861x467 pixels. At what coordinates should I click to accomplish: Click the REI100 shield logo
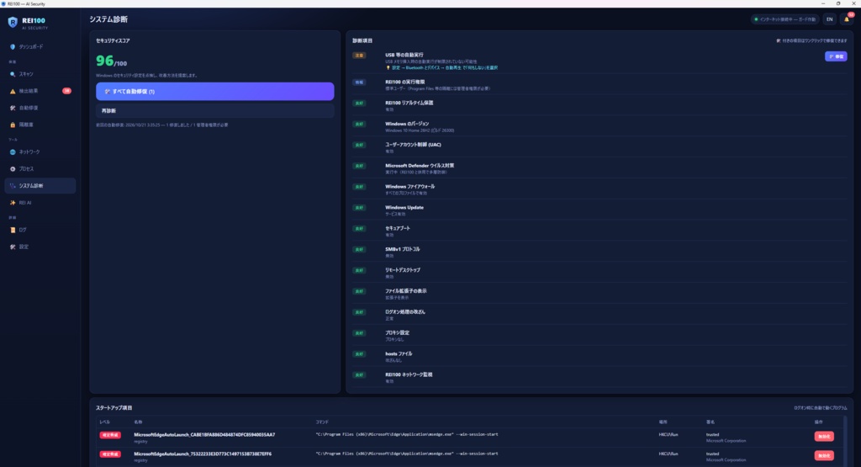point(13,23)
